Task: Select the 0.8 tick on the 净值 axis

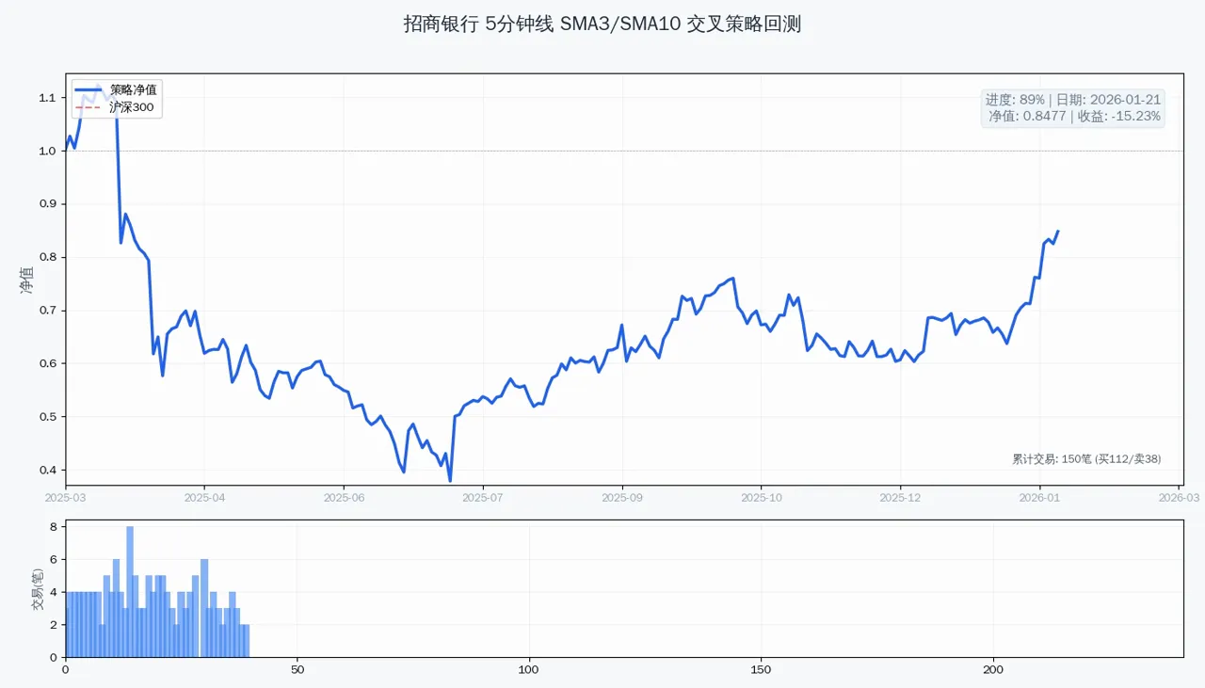Action: click(48, 257)
